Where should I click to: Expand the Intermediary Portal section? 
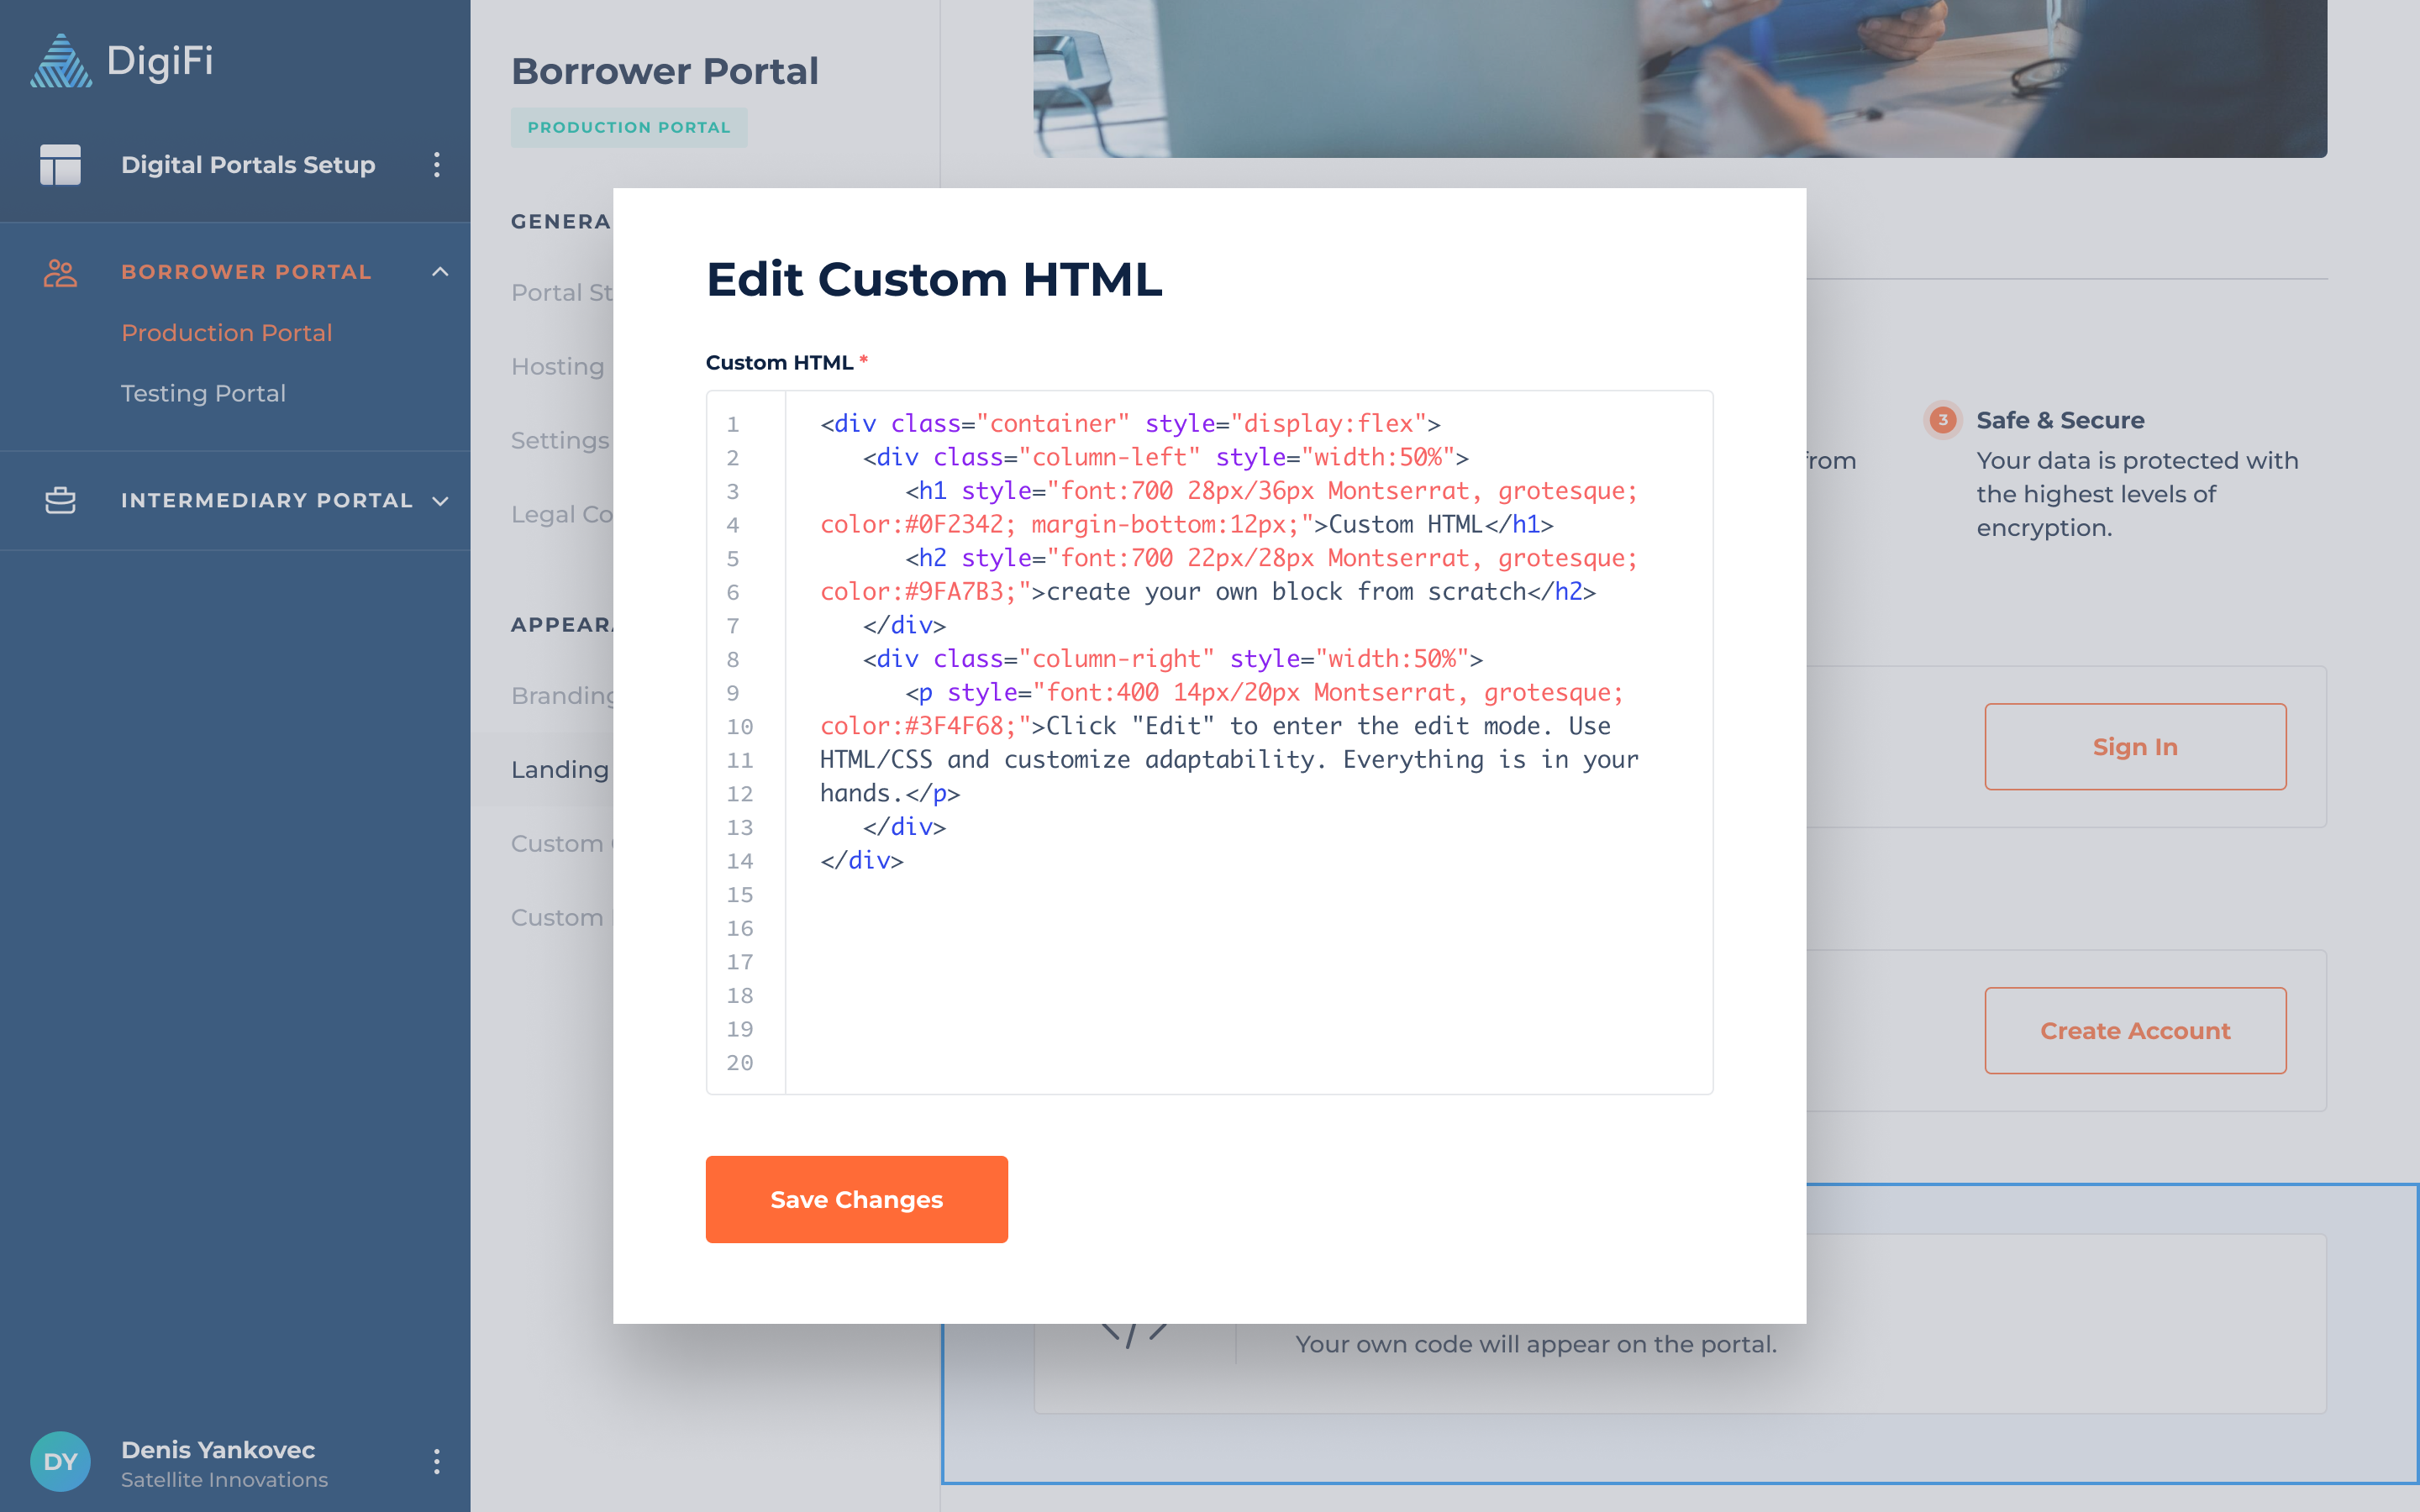point(440,500)
